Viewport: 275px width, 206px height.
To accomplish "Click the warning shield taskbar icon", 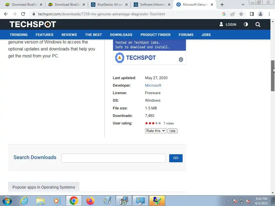I will pos(157,201).
